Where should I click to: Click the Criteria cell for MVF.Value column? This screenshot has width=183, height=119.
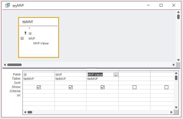pos(102,91)
